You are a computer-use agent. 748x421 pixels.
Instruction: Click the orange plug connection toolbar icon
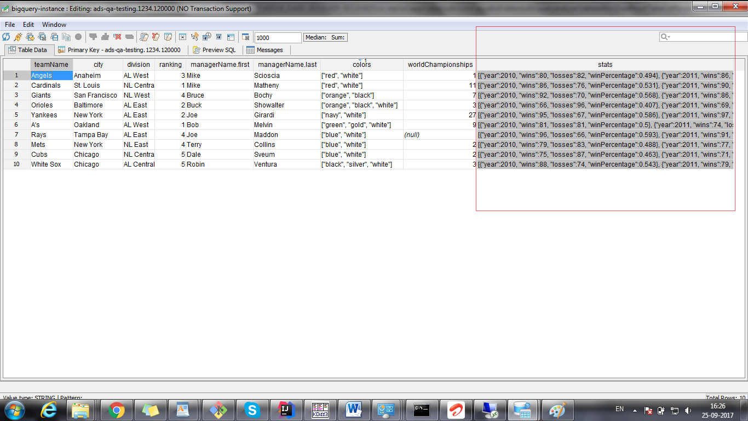coord(18,37)
